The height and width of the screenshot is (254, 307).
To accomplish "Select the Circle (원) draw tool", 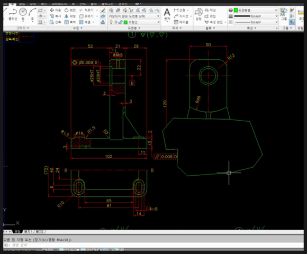I will [x=23, y=14].
